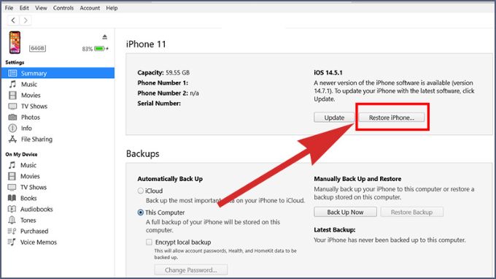This screenshot has height=279, width=496.
Task: Click the TV Shows icon under On My Device
Action: coord(12,187)
